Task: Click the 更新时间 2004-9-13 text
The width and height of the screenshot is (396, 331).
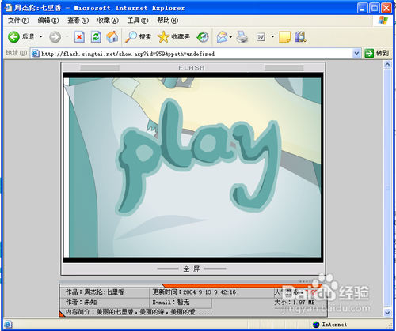Action: pyautogui.click(x=194, y=292)
